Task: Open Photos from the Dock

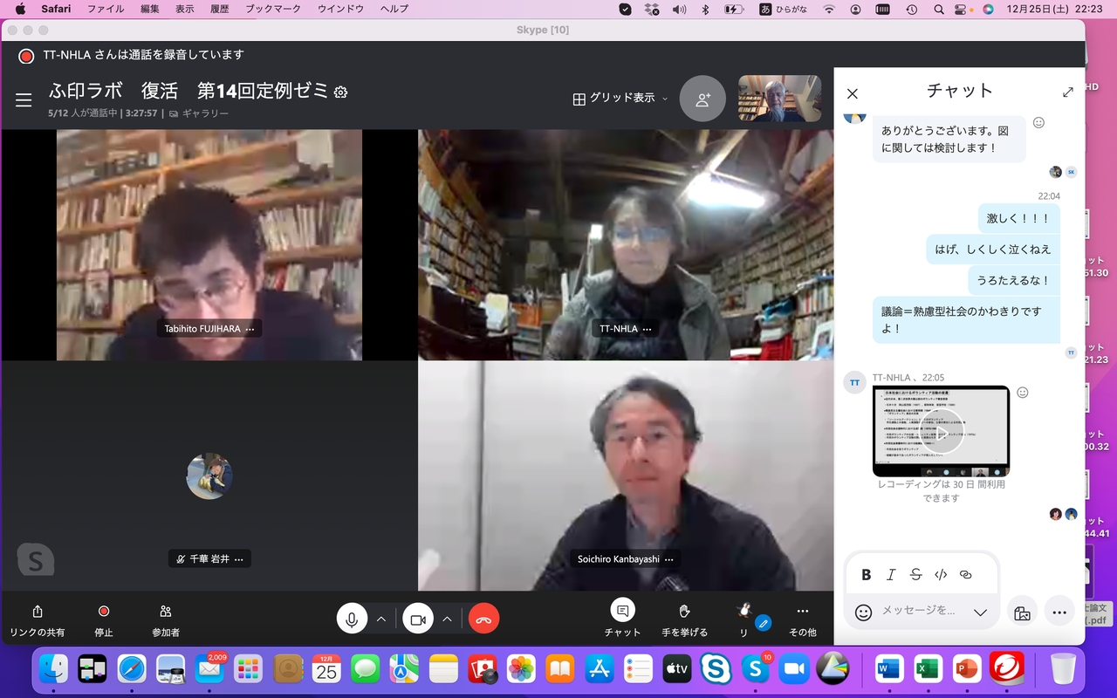Action: tap(521, 669)
